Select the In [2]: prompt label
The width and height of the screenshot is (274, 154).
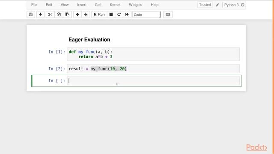coord(57,69)
